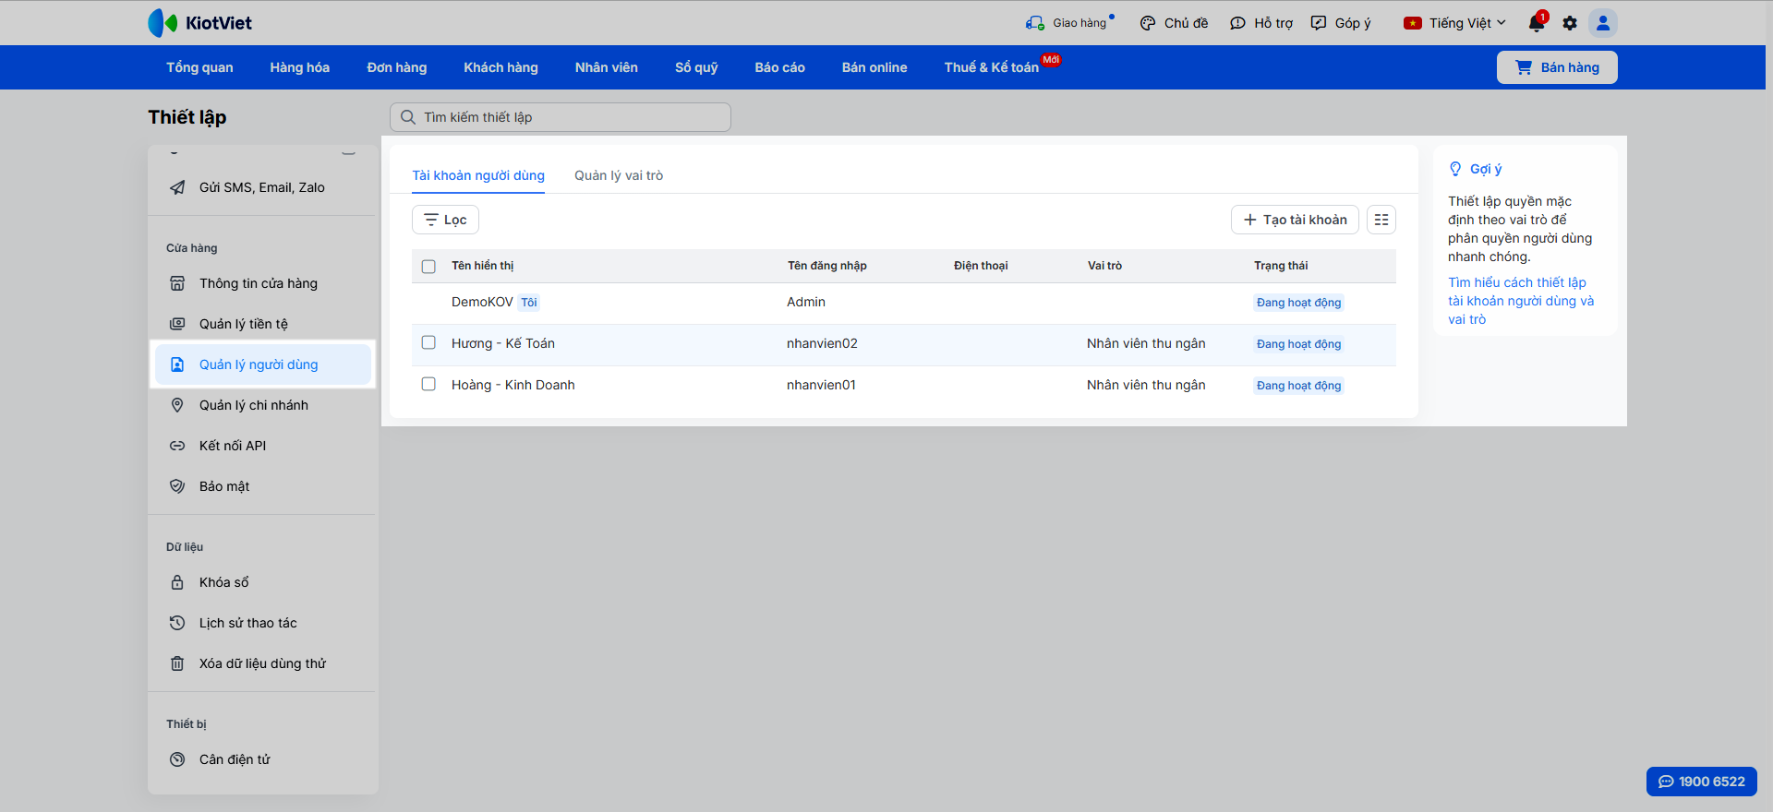This screenshot has width=1773, height=812.
Task: Click the Kết nối API link icon
Action: click(x=177, y=446)
